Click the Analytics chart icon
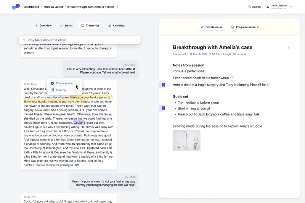This screenshot has width=305, height=203. point(109,26)
